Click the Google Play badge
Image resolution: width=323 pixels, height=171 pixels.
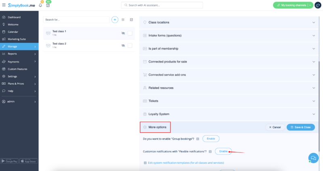click(x=9, y=161)
